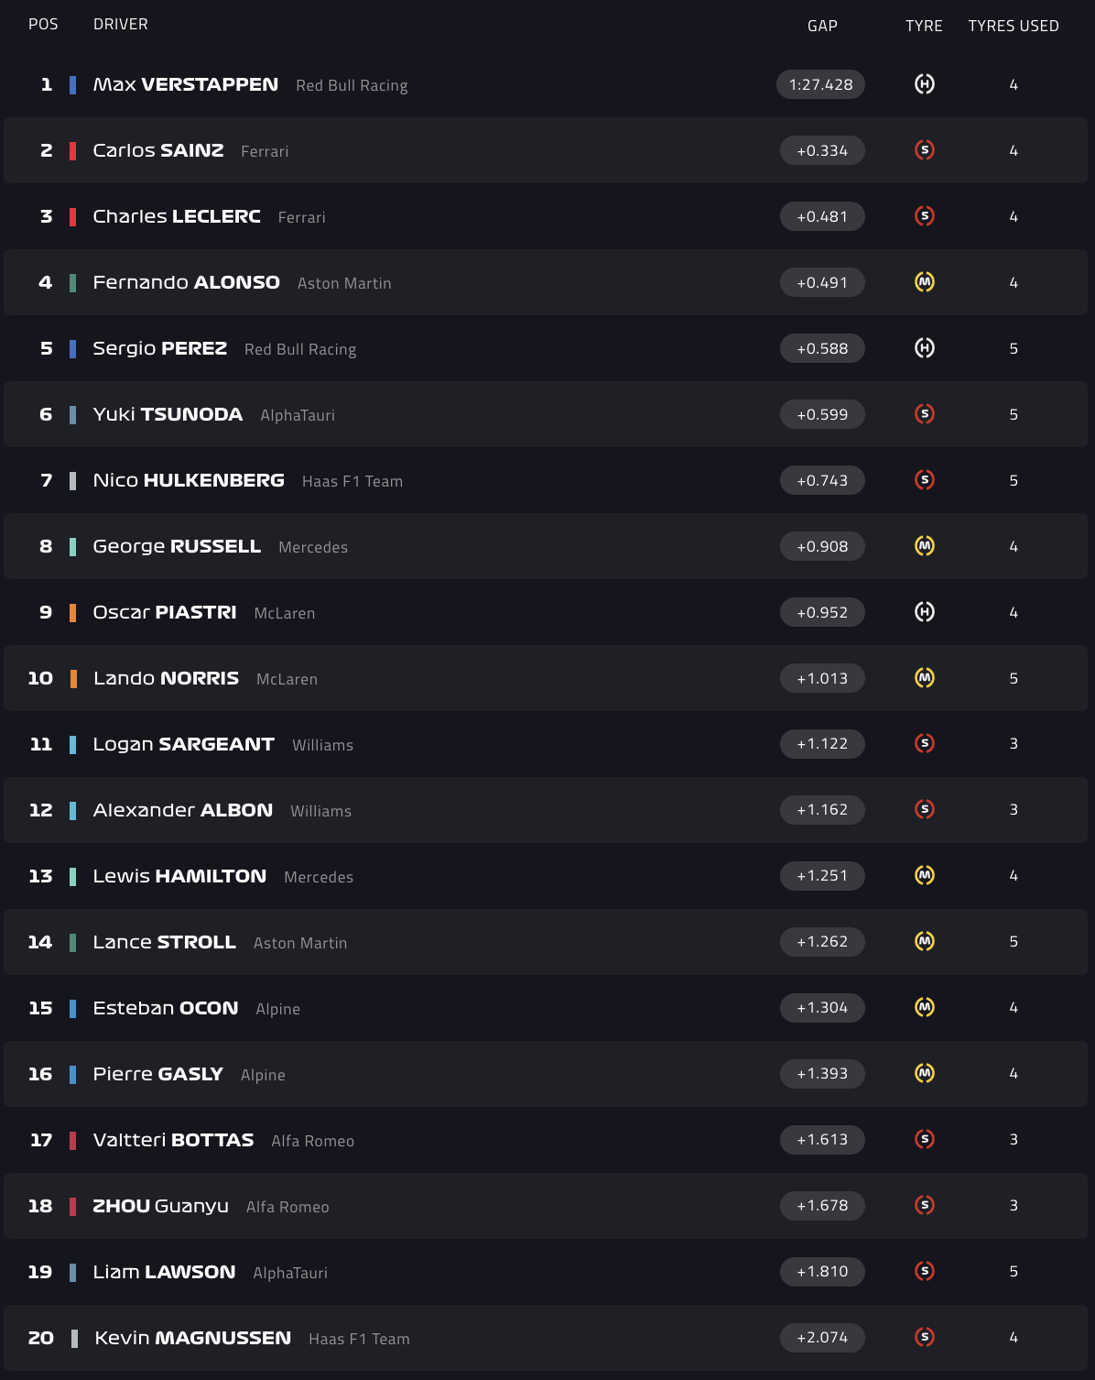This screenshot has width=1095, height=1380.
Task: Select the Zhou Guanyu row name
Action: tap(160, 1206)
